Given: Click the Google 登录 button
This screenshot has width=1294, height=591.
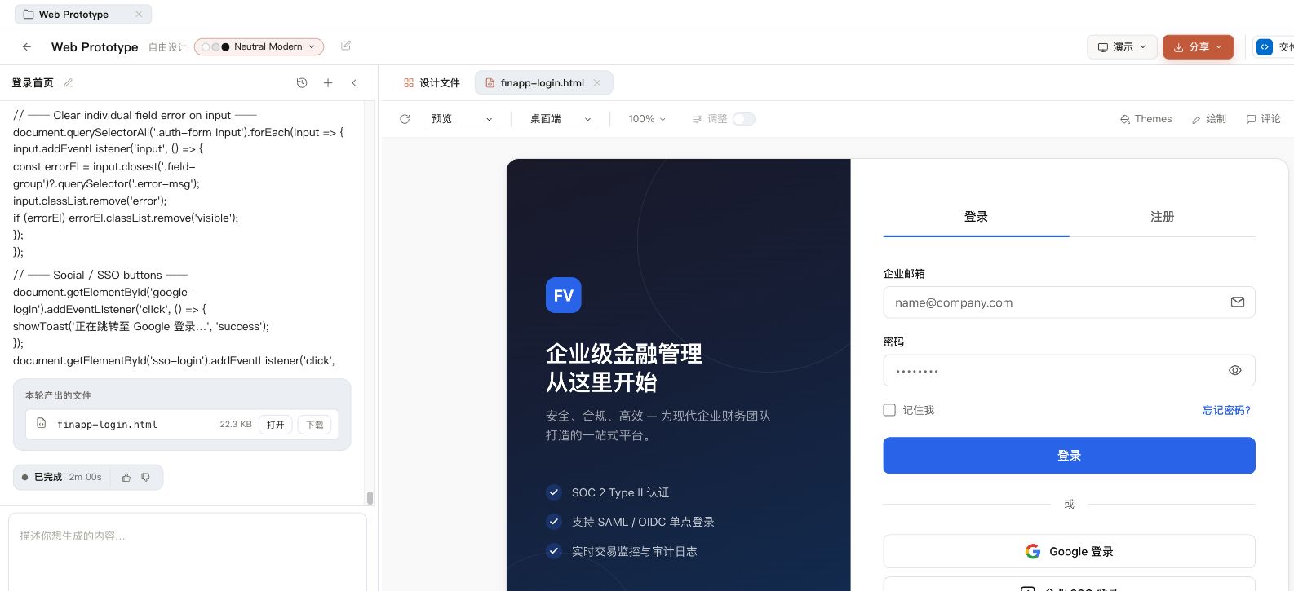Looking at the screenshot, I should [1069, 552].
